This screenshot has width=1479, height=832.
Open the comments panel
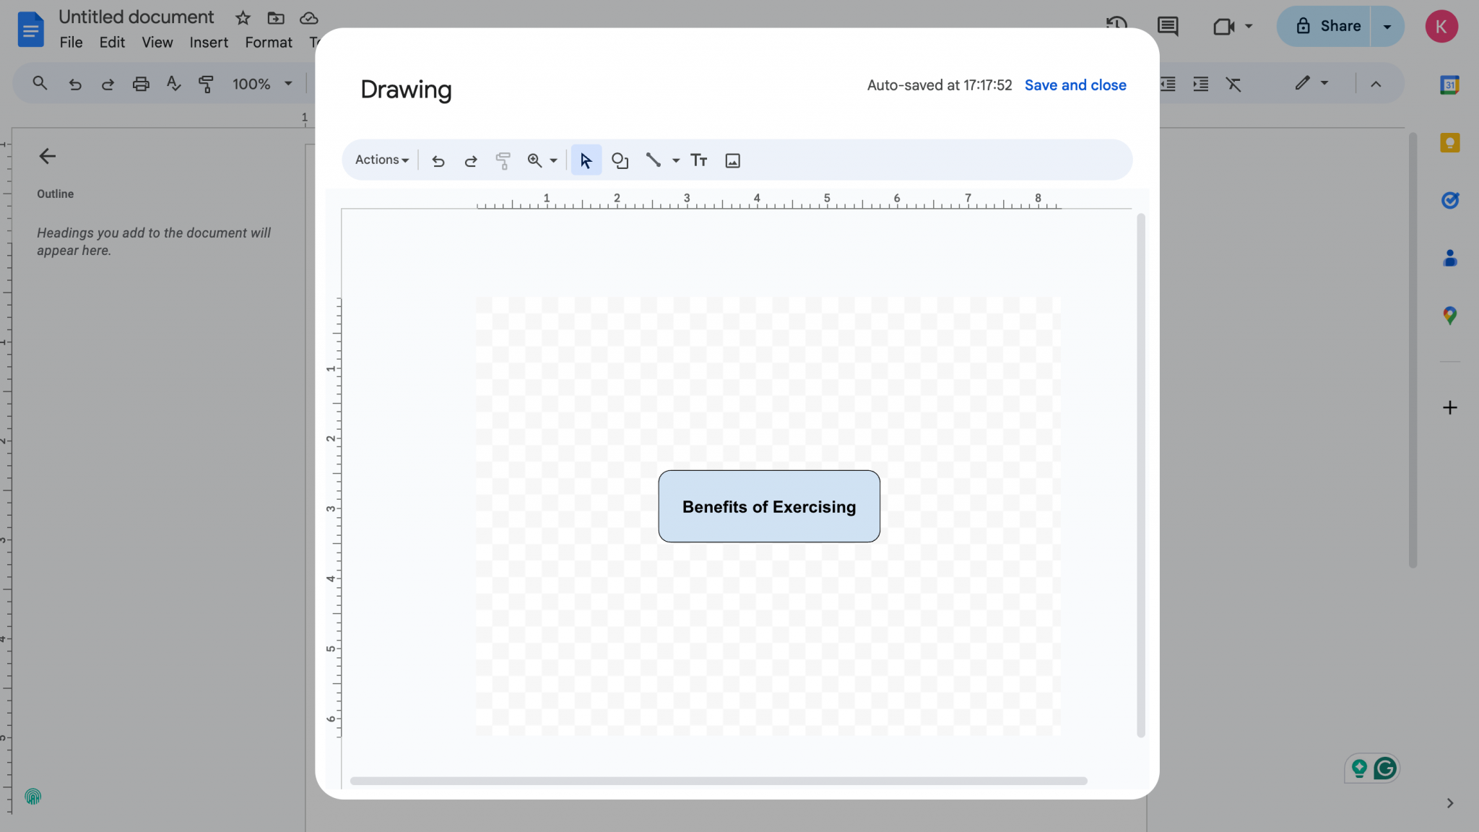coord(1166,27)
